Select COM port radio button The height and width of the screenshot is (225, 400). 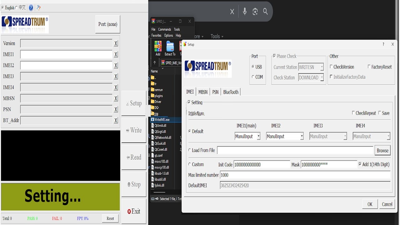(x=253, y=77)
